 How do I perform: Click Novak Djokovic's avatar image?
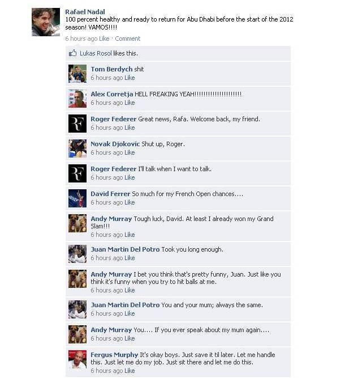[x=77, y=148]
